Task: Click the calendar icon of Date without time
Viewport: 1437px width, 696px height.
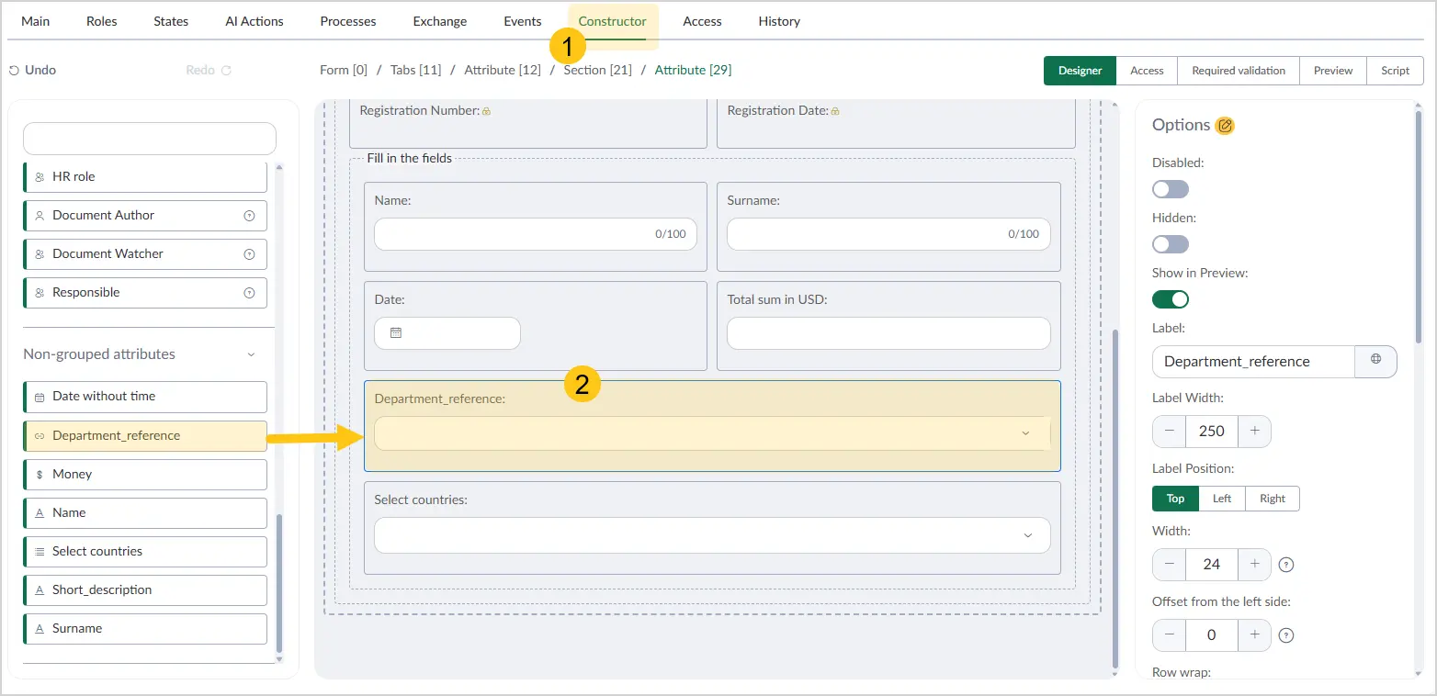Action: (40, 398)
